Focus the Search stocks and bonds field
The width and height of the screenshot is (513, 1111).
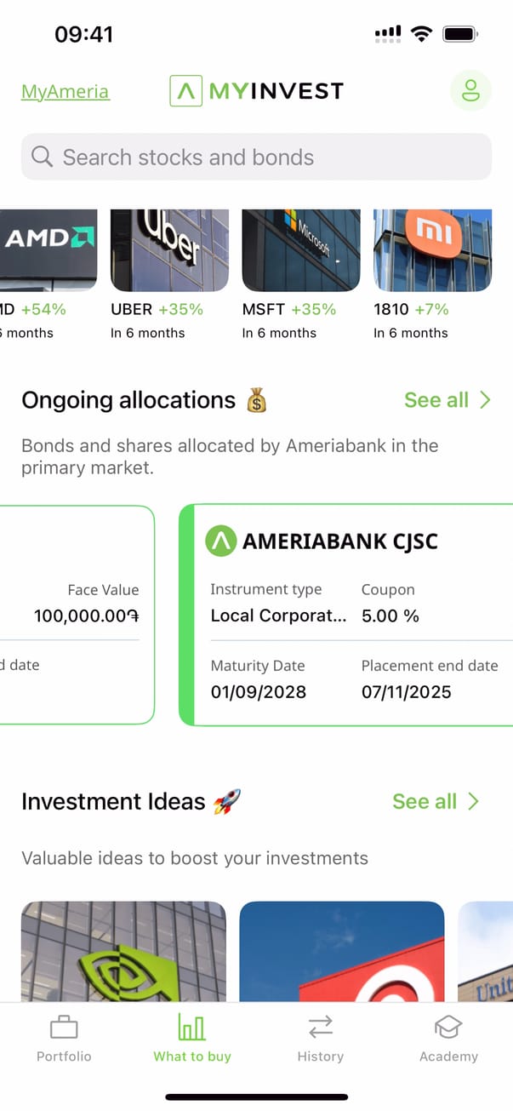[256, 157]
